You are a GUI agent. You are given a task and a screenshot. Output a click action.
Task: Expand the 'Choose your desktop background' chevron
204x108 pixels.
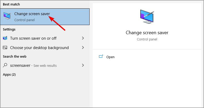coord(83,47)
